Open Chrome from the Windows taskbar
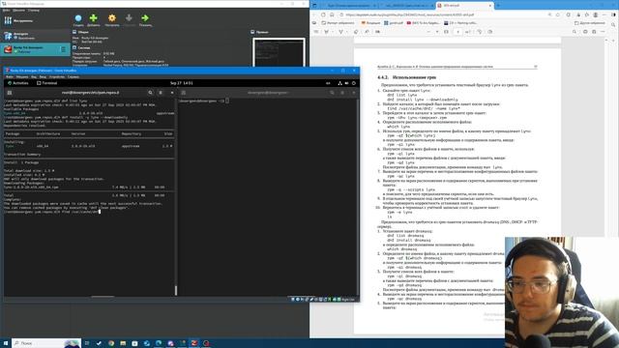The width and height of the screenshot is (619, 348). pos(111,343)
